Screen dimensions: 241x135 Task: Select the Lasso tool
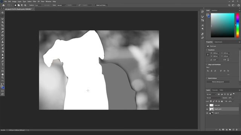[3, 19]
